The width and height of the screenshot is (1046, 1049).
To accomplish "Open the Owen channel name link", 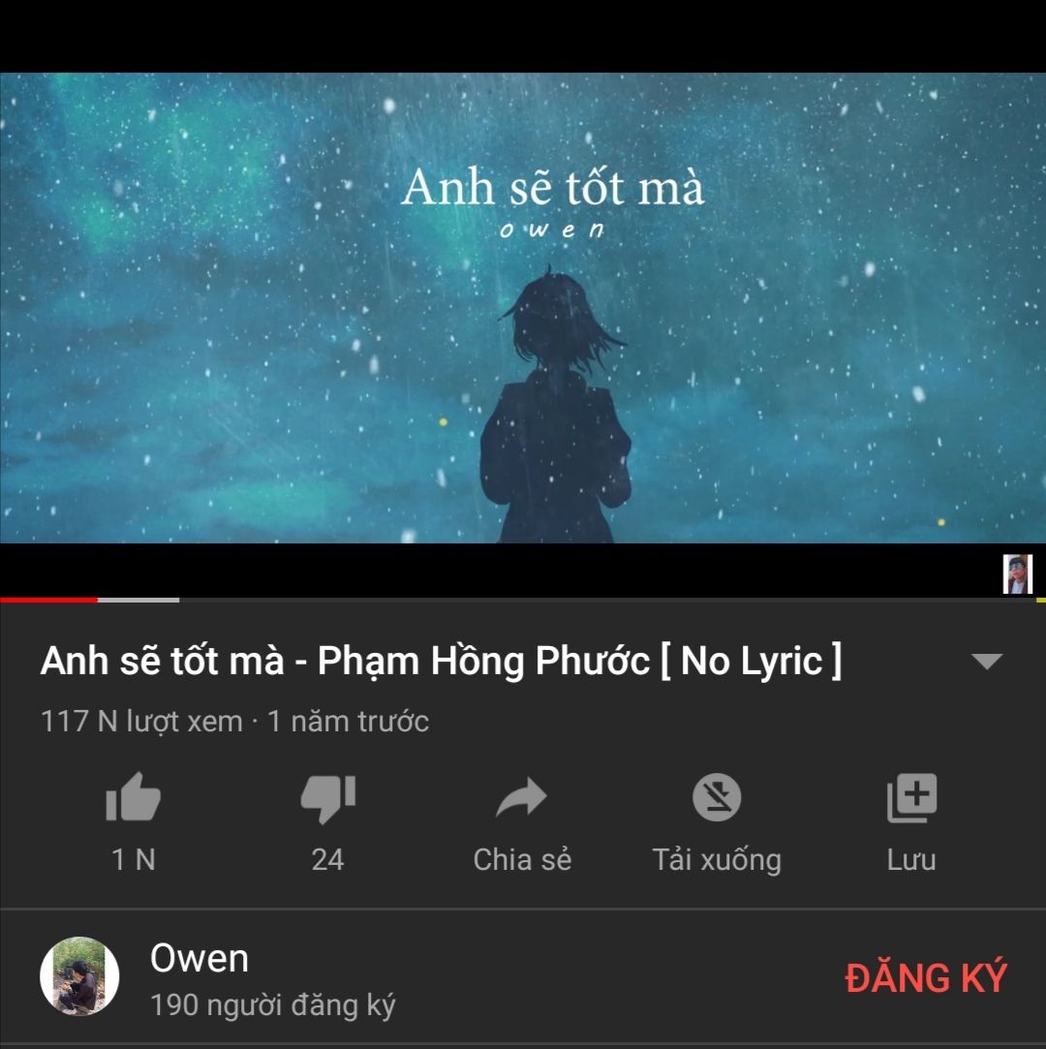I will click(200, 958).
